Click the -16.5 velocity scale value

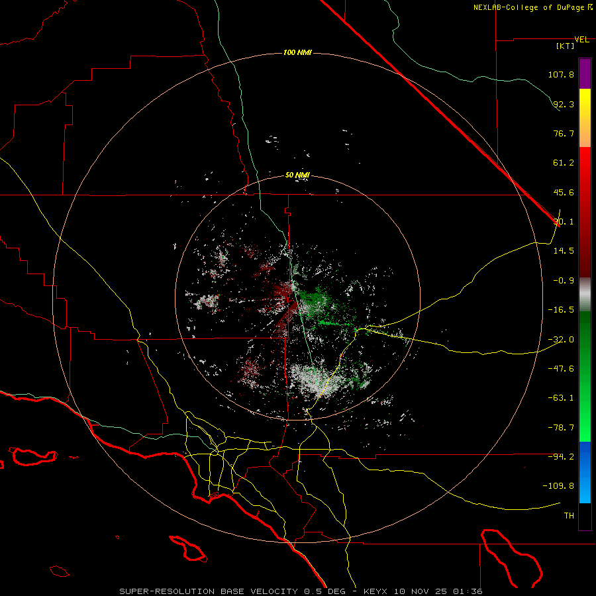[x=561, y=310]
